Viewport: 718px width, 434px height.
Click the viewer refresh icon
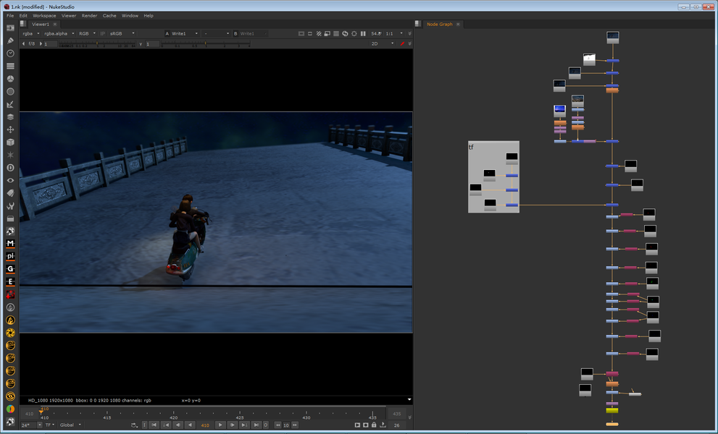(x=346, y=33)
